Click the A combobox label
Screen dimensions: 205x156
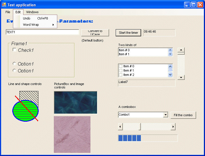point(127,107)
